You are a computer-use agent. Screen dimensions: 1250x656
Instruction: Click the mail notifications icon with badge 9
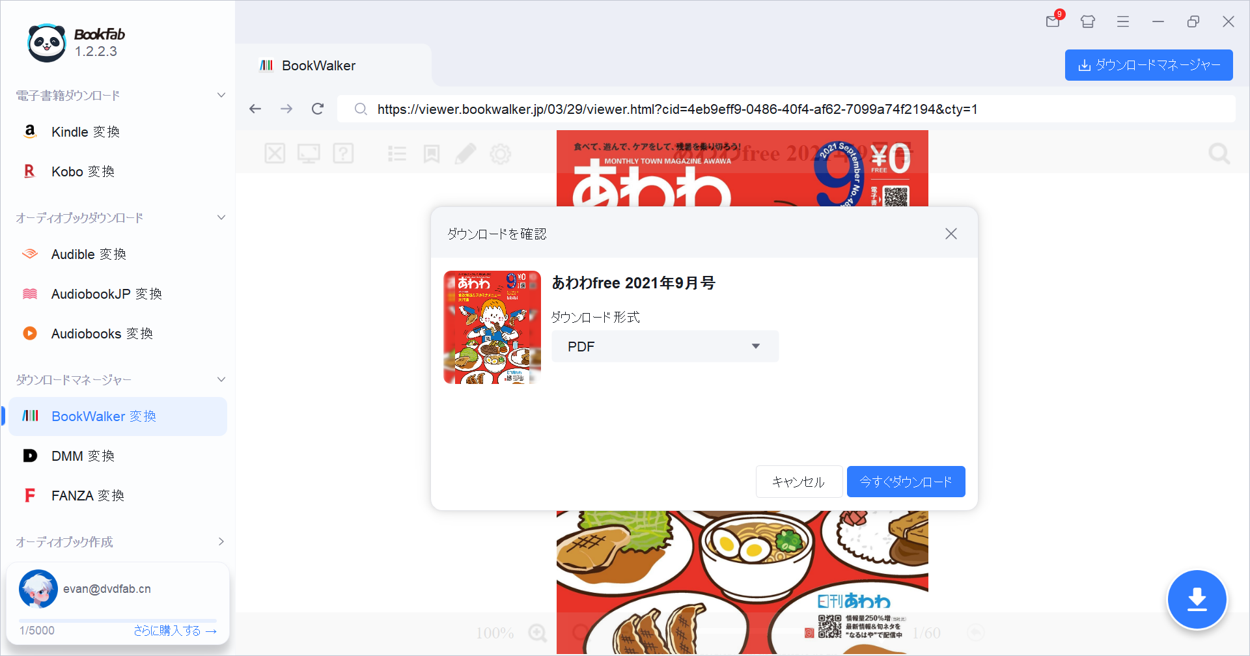(x=1052, y=21)
